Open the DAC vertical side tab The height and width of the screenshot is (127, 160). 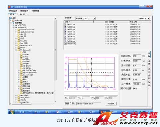(x=149, y=77)
